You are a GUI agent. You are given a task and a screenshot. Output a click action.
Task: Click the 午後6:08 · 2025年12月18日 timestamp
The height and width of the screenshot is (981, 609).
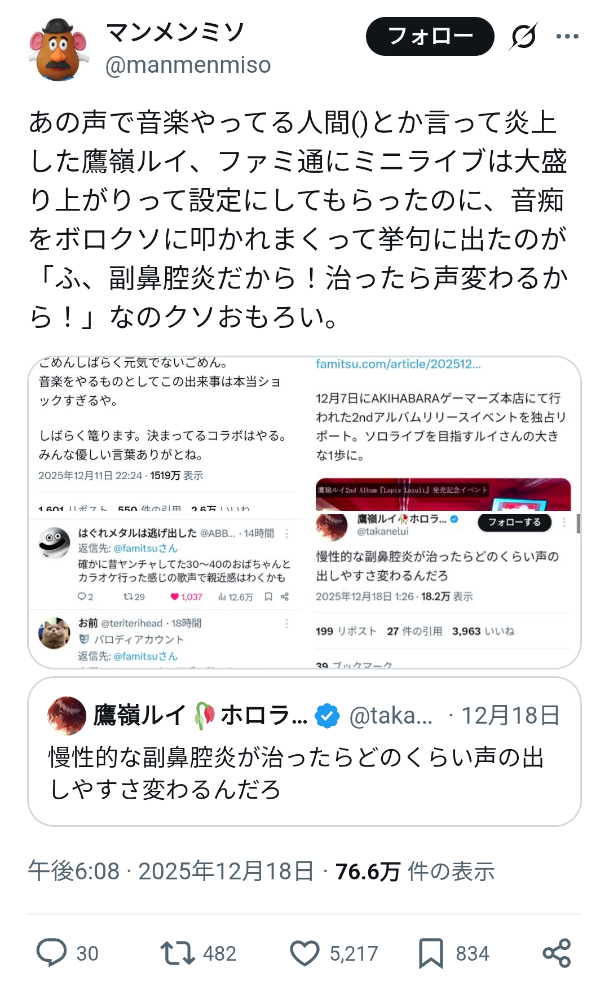(171, 871)
